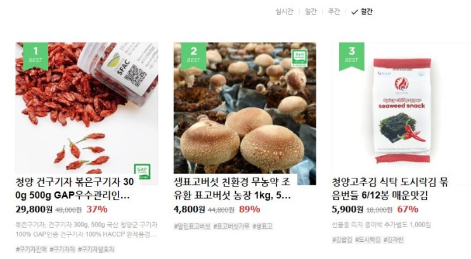
Task: Click the #구기자진액 hashtag
Action: point(31,249)
